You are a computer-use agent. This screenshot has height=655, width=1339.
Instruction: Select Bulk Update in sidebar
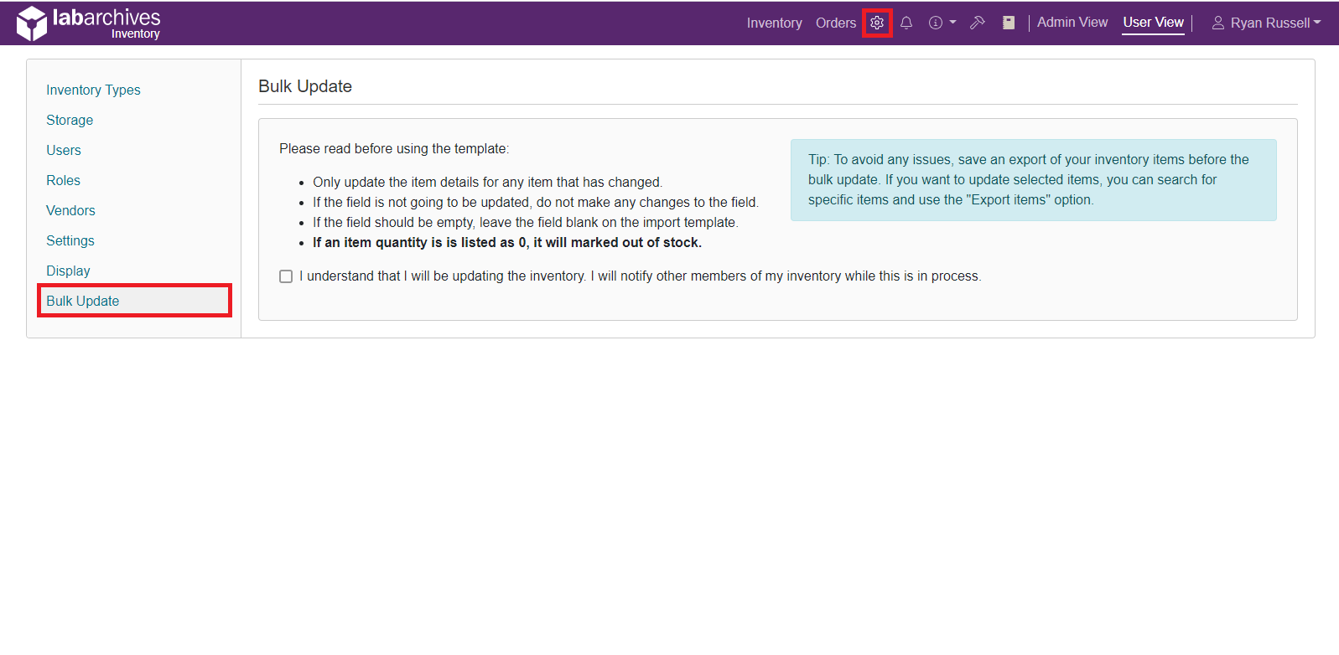(x=83, y=301)
